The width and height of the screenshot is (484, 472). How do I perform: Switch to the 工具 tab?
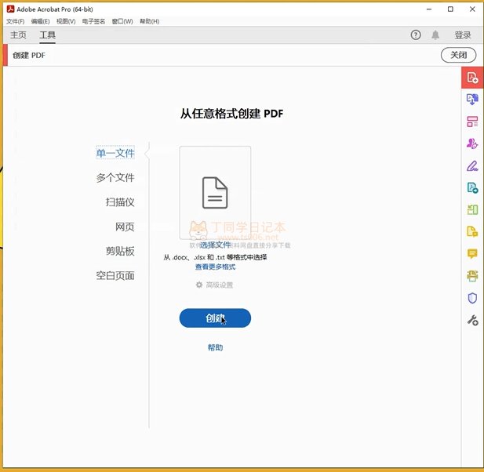click(47, 35)
